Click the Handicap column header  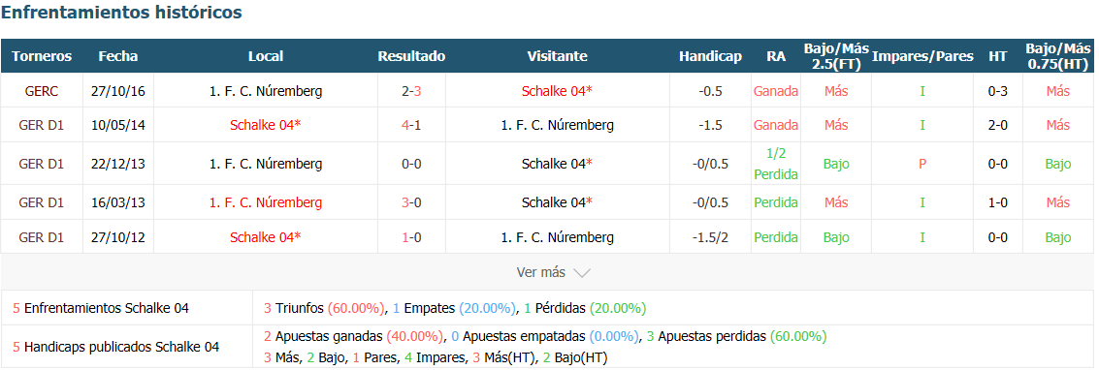710,56
